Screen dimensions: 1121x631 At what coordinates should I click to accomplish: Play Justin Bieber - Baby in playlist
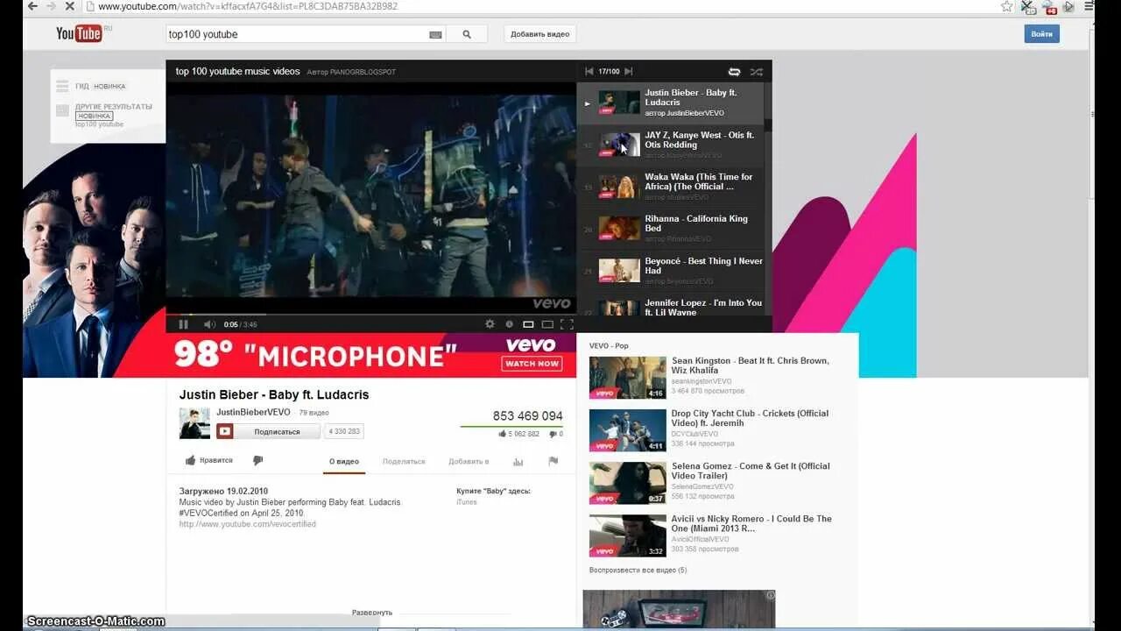[x=670, y=103]
